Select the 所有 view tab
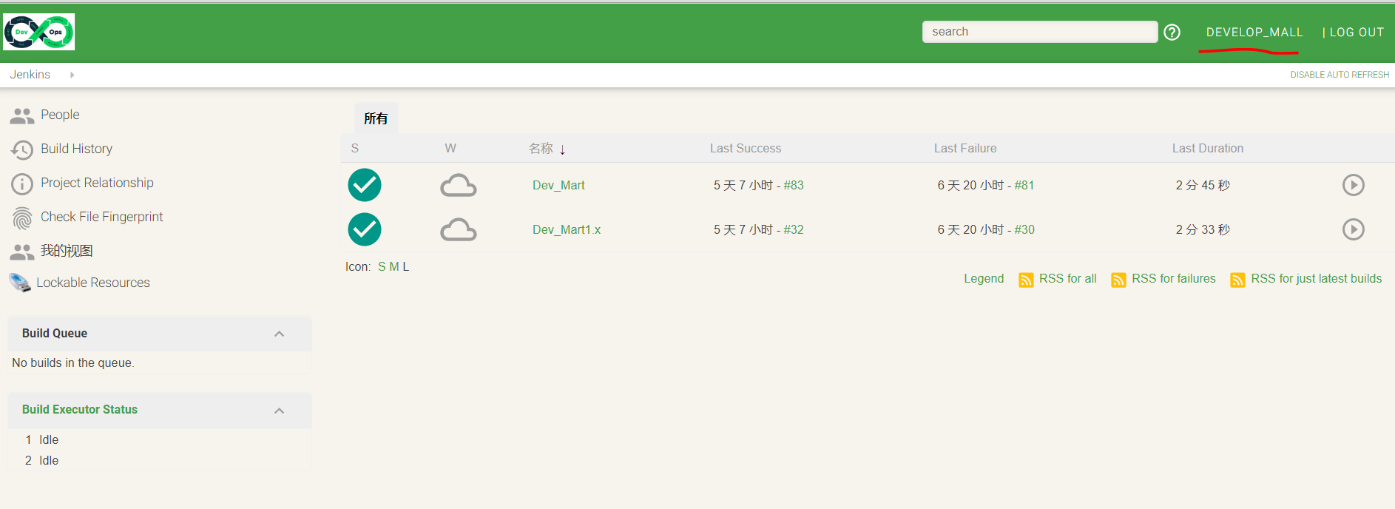Screen dimensions: 1395x509 click(376, 118)
